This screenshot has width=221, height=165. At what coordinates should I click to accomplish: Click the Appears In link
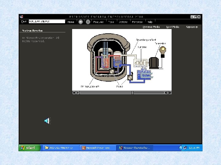tap(192, 27)
